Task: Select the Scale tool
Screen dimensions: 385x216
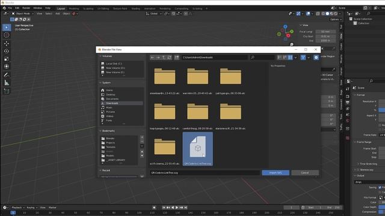Action: tap(7, 59)
